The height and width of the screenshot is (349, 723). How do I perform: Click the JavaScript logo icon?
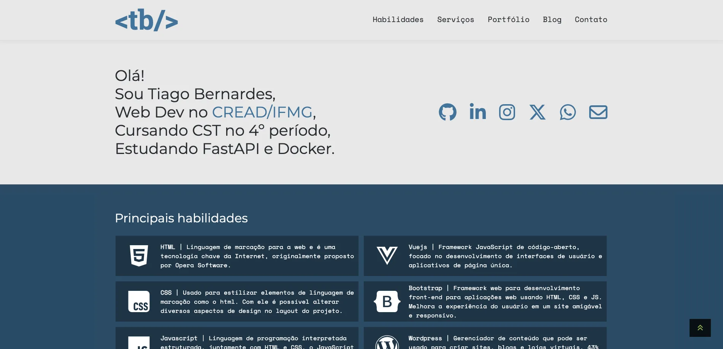click(139, 343)
